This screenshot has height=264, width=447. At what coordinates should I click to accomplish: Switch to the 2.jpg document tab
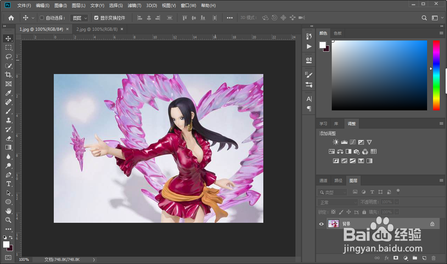97,29
